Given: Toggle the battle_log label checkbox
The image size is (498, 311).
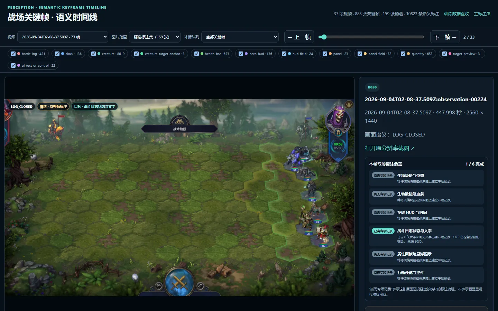Looking at the screenshot, I should click(x=13, y=54).
